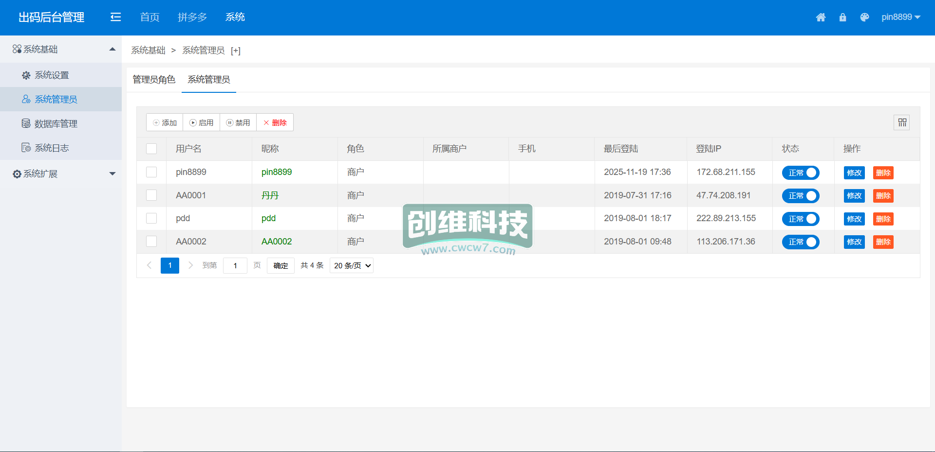The image size is (935, 452).
Task: Open the 20 条/页 page size dropdown
Action: pyautogui.click(x=352, y=266)
